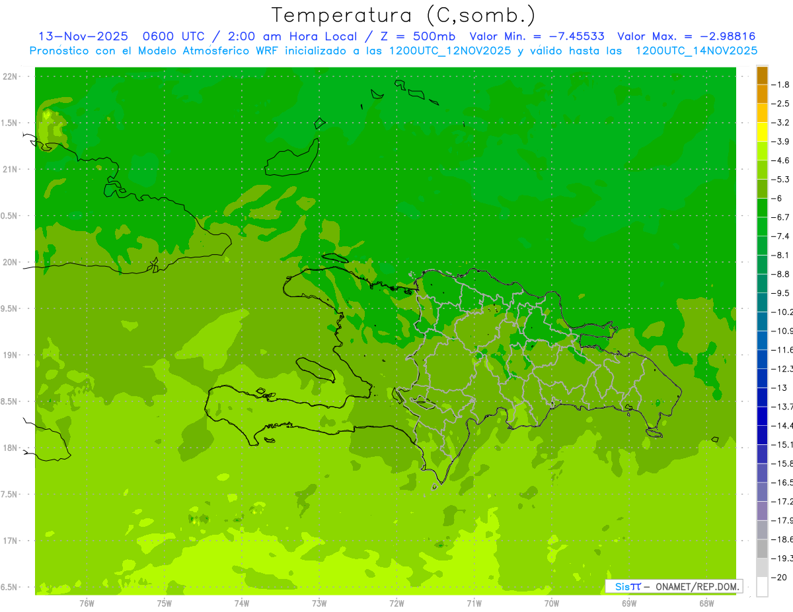
Task: Click the '-3.9' colorbar label
Action: tap(781, 141)
